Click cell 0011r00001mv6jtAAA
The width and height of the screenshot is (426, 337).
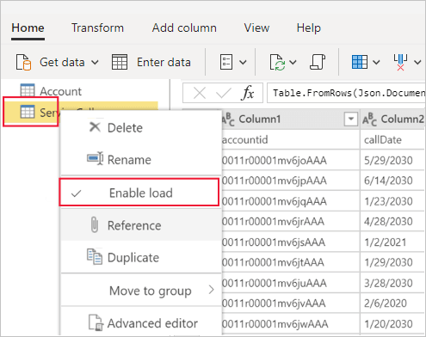pos(290,262)
